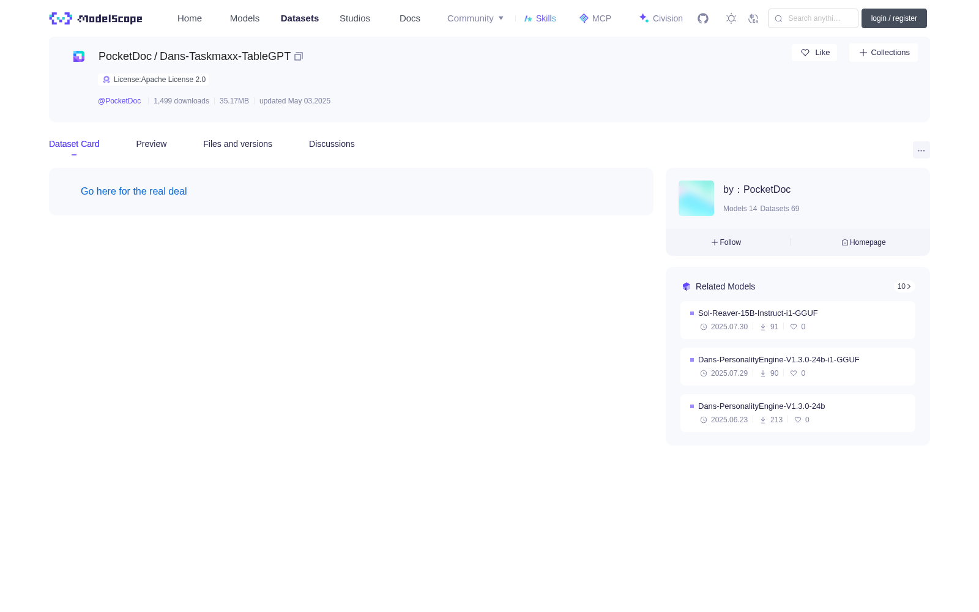This screenshot has height=612, width=979.
Task: Expand the Community dropdown menu
Action: [475, 18]
